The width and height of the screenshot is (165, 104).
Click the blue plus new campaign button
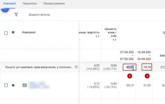[x=5, y=9]
